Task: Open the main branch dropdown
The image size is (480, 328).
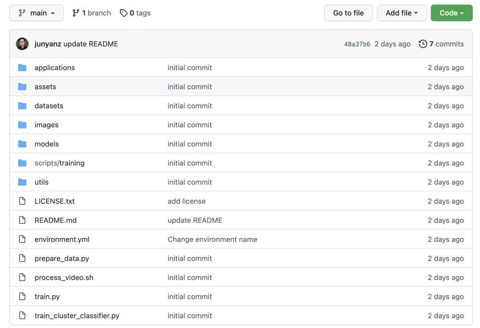Action: [36, 13]
